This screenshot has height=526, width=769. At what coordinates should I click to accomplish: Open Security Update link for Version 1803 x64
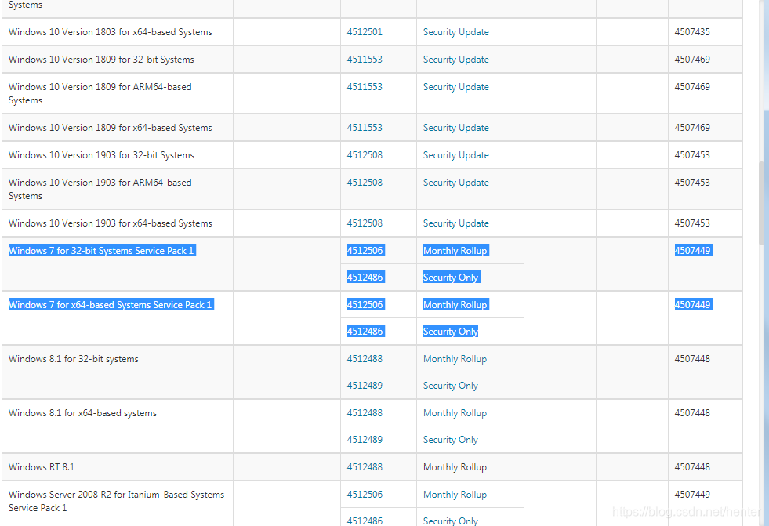click(455, 32)
